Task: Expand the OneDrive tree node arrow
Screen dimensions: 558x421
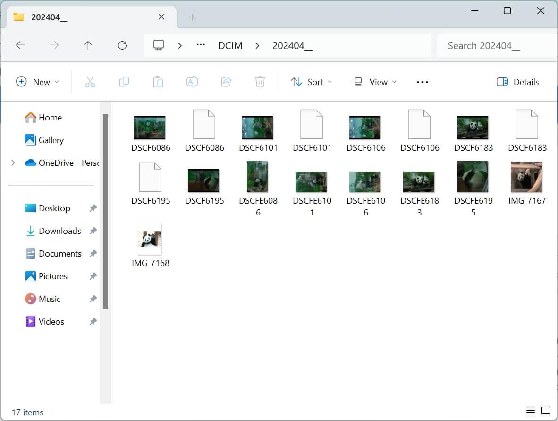Action: point(13,163)
